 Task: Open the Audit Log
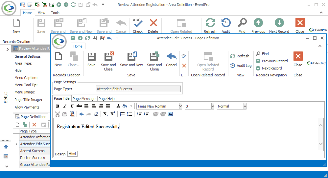pos(241,66)
